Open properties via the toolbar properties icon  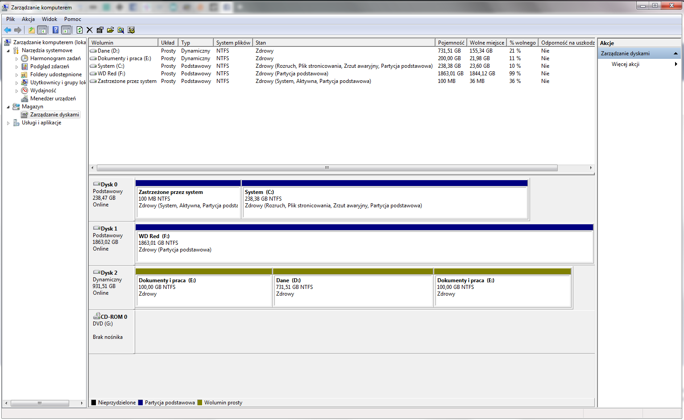click(x=100, y=30)
